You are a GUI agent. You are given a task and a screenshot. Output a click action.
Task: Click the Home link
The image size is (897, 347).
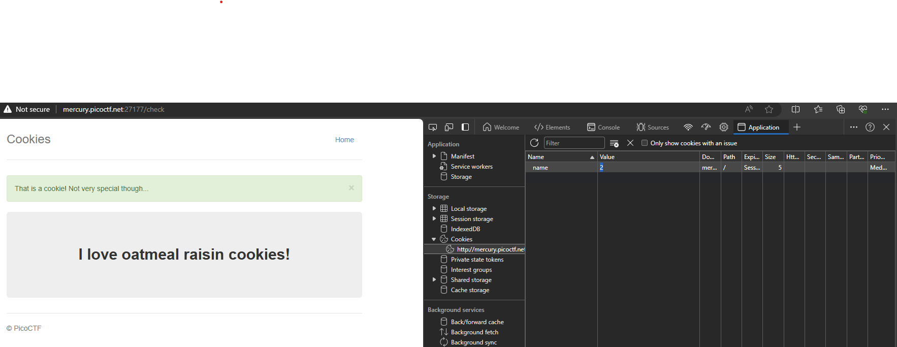(344, 140)
